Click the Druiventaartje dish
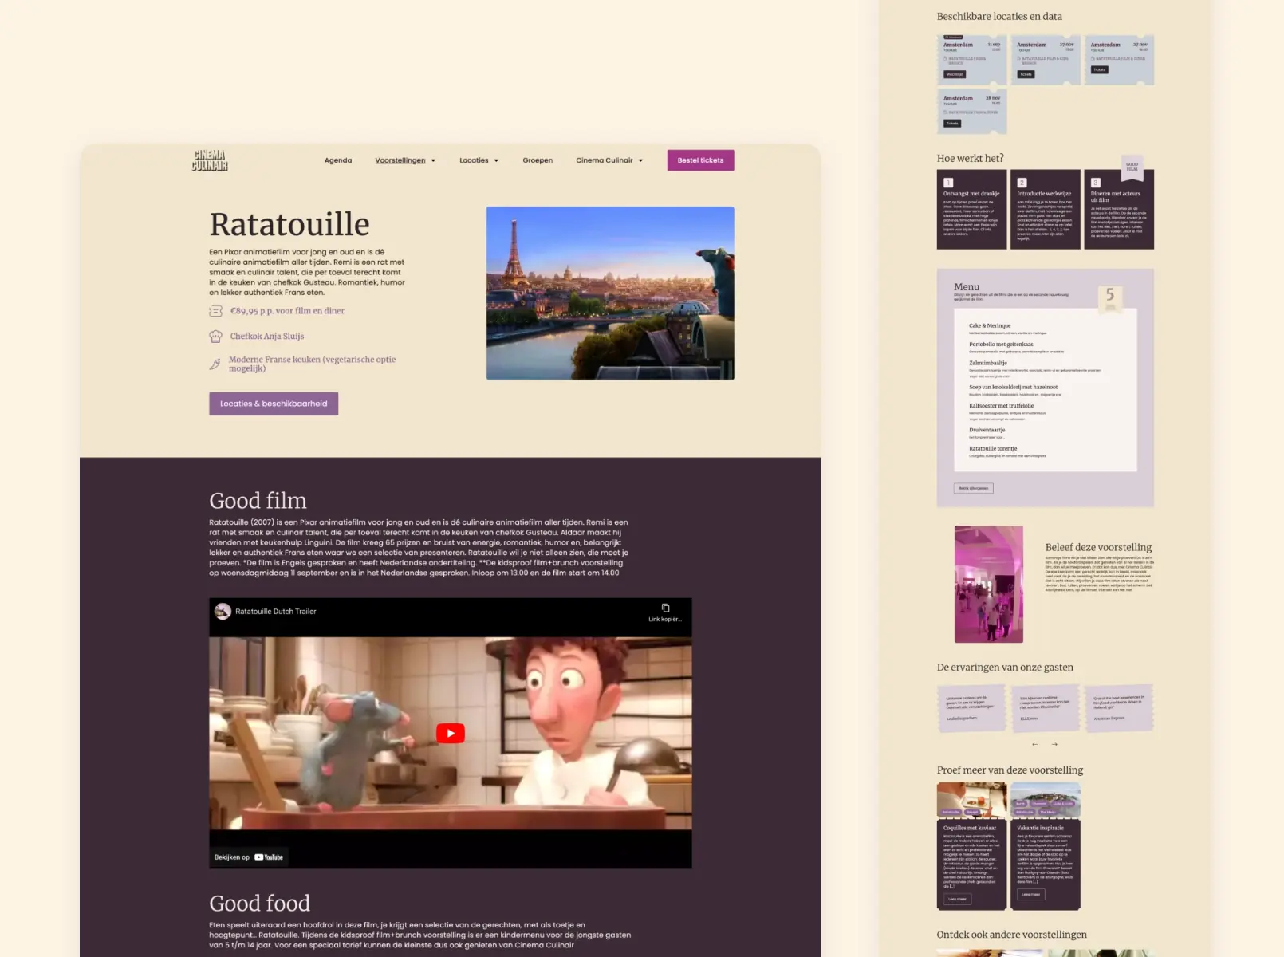 (x=987, y=430)
